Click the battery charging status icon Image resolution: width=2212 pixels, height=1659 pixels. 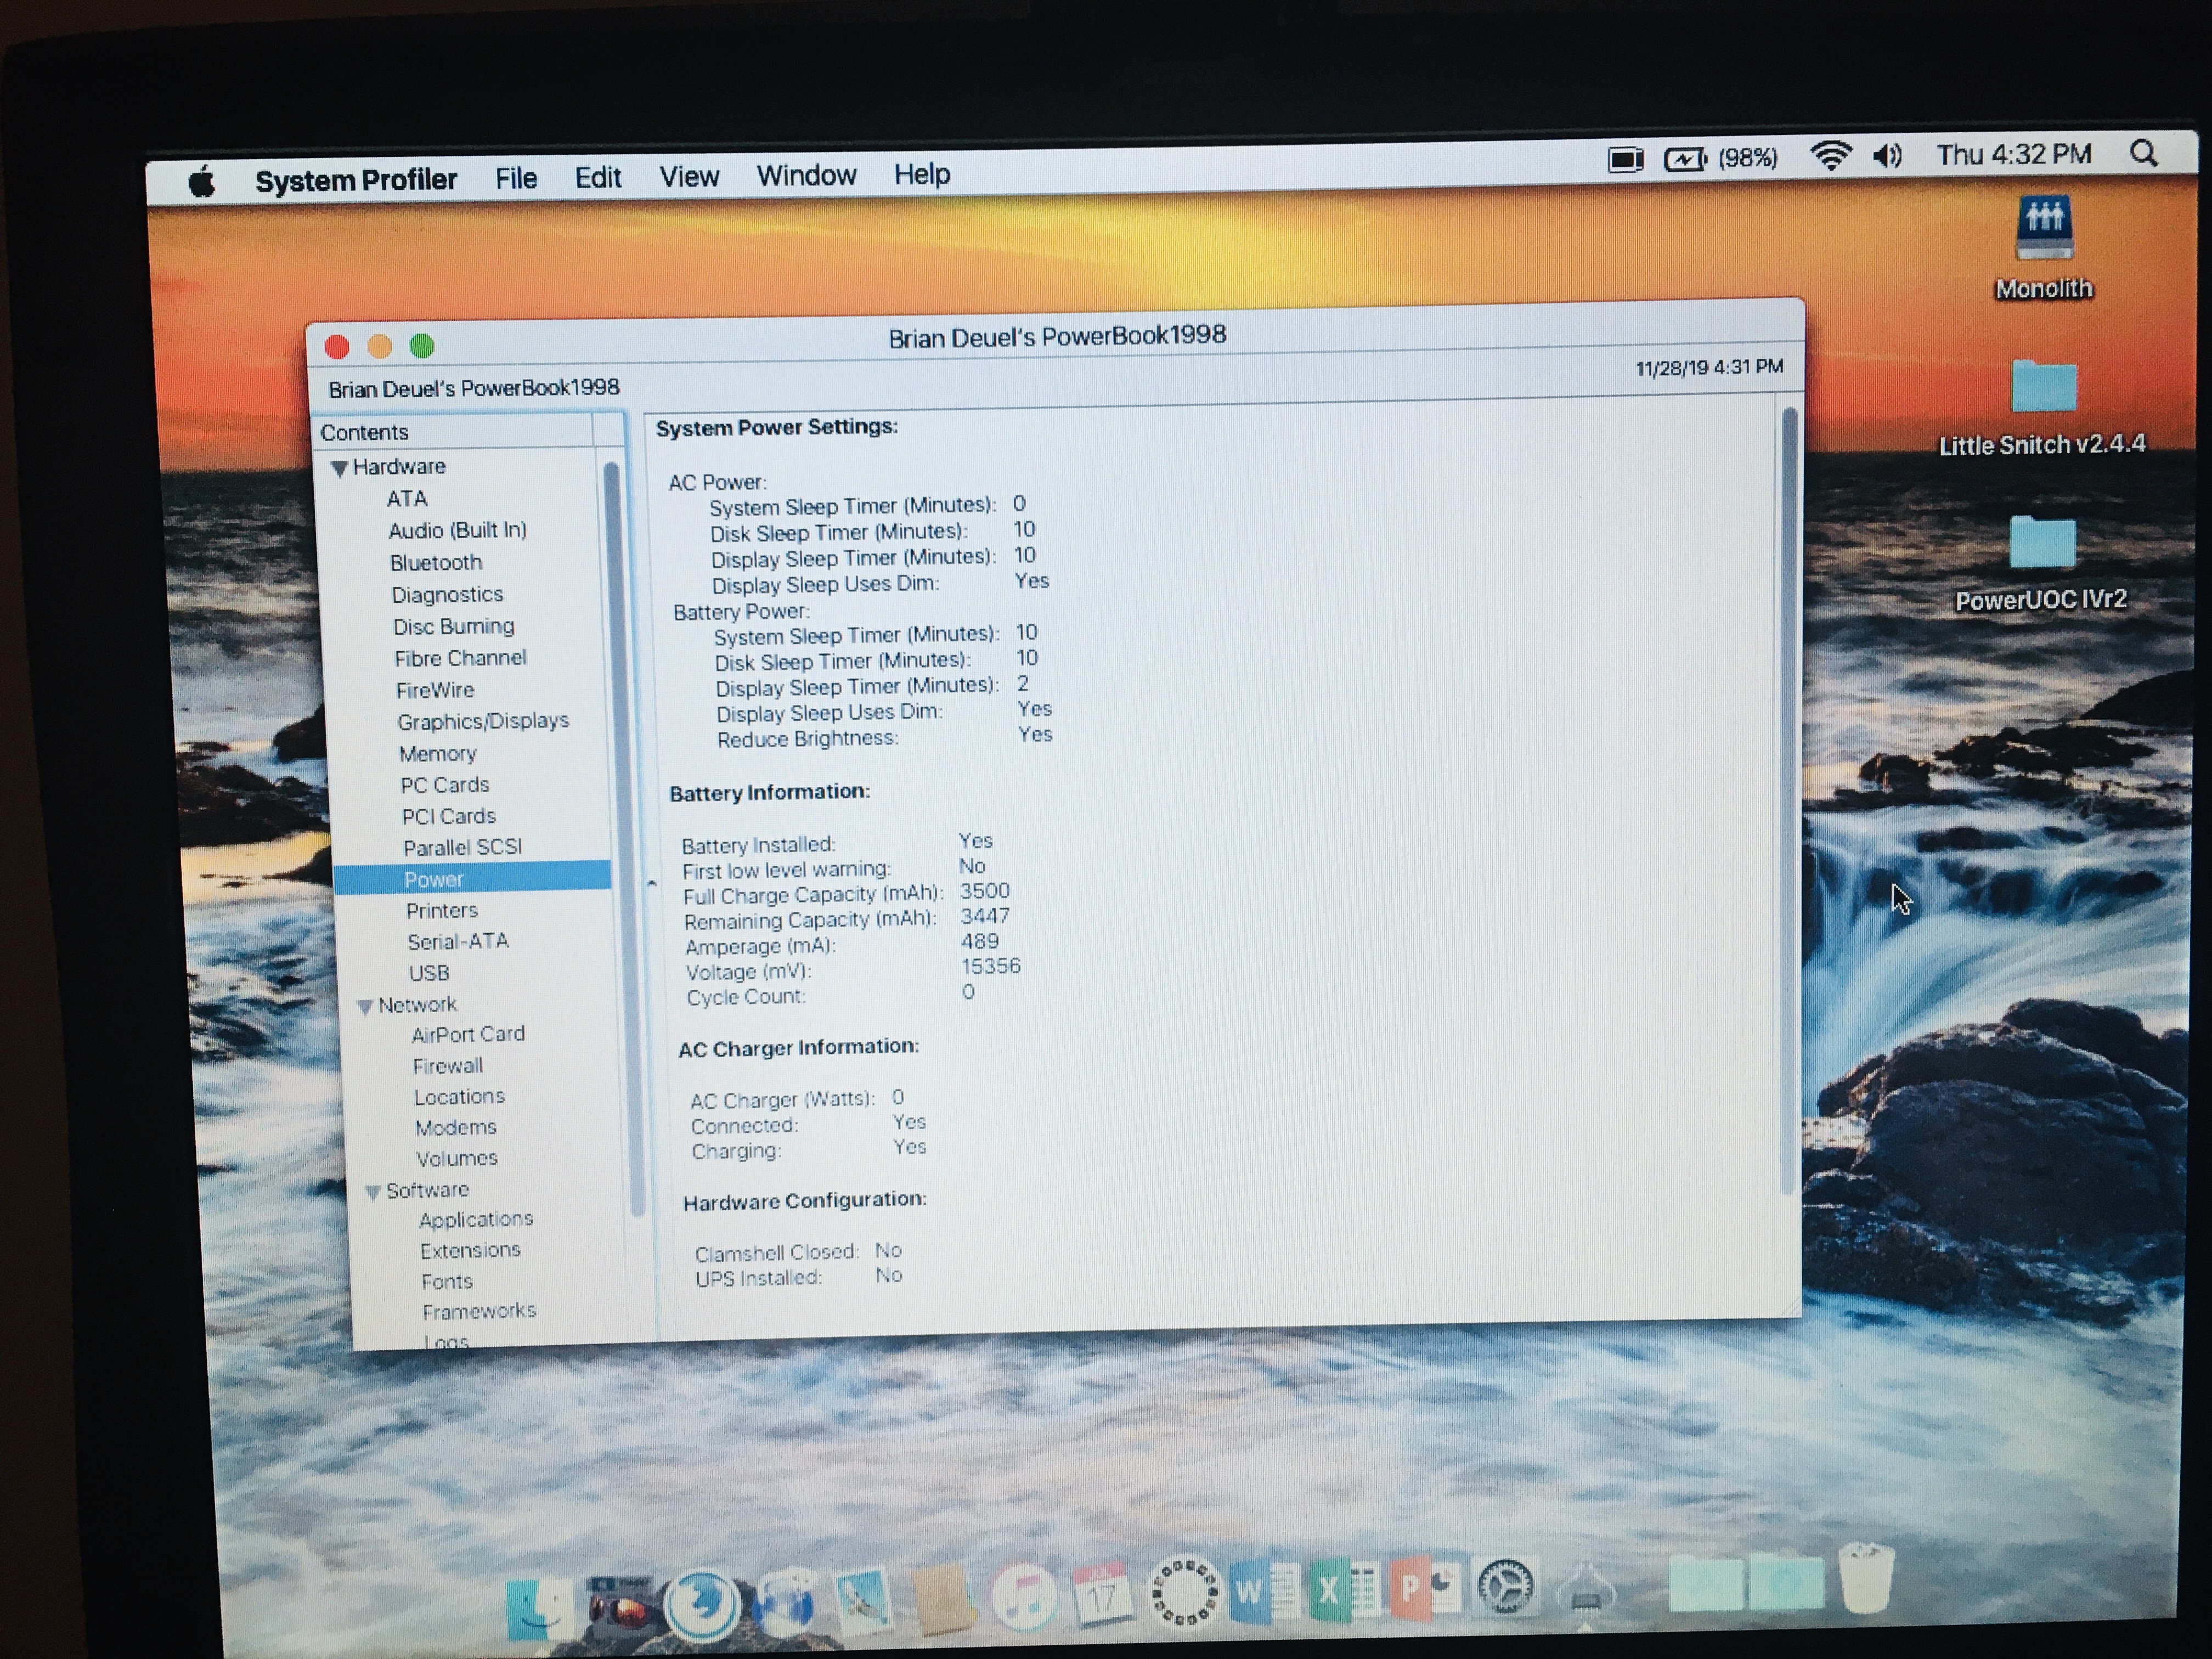pos(1685,159)
